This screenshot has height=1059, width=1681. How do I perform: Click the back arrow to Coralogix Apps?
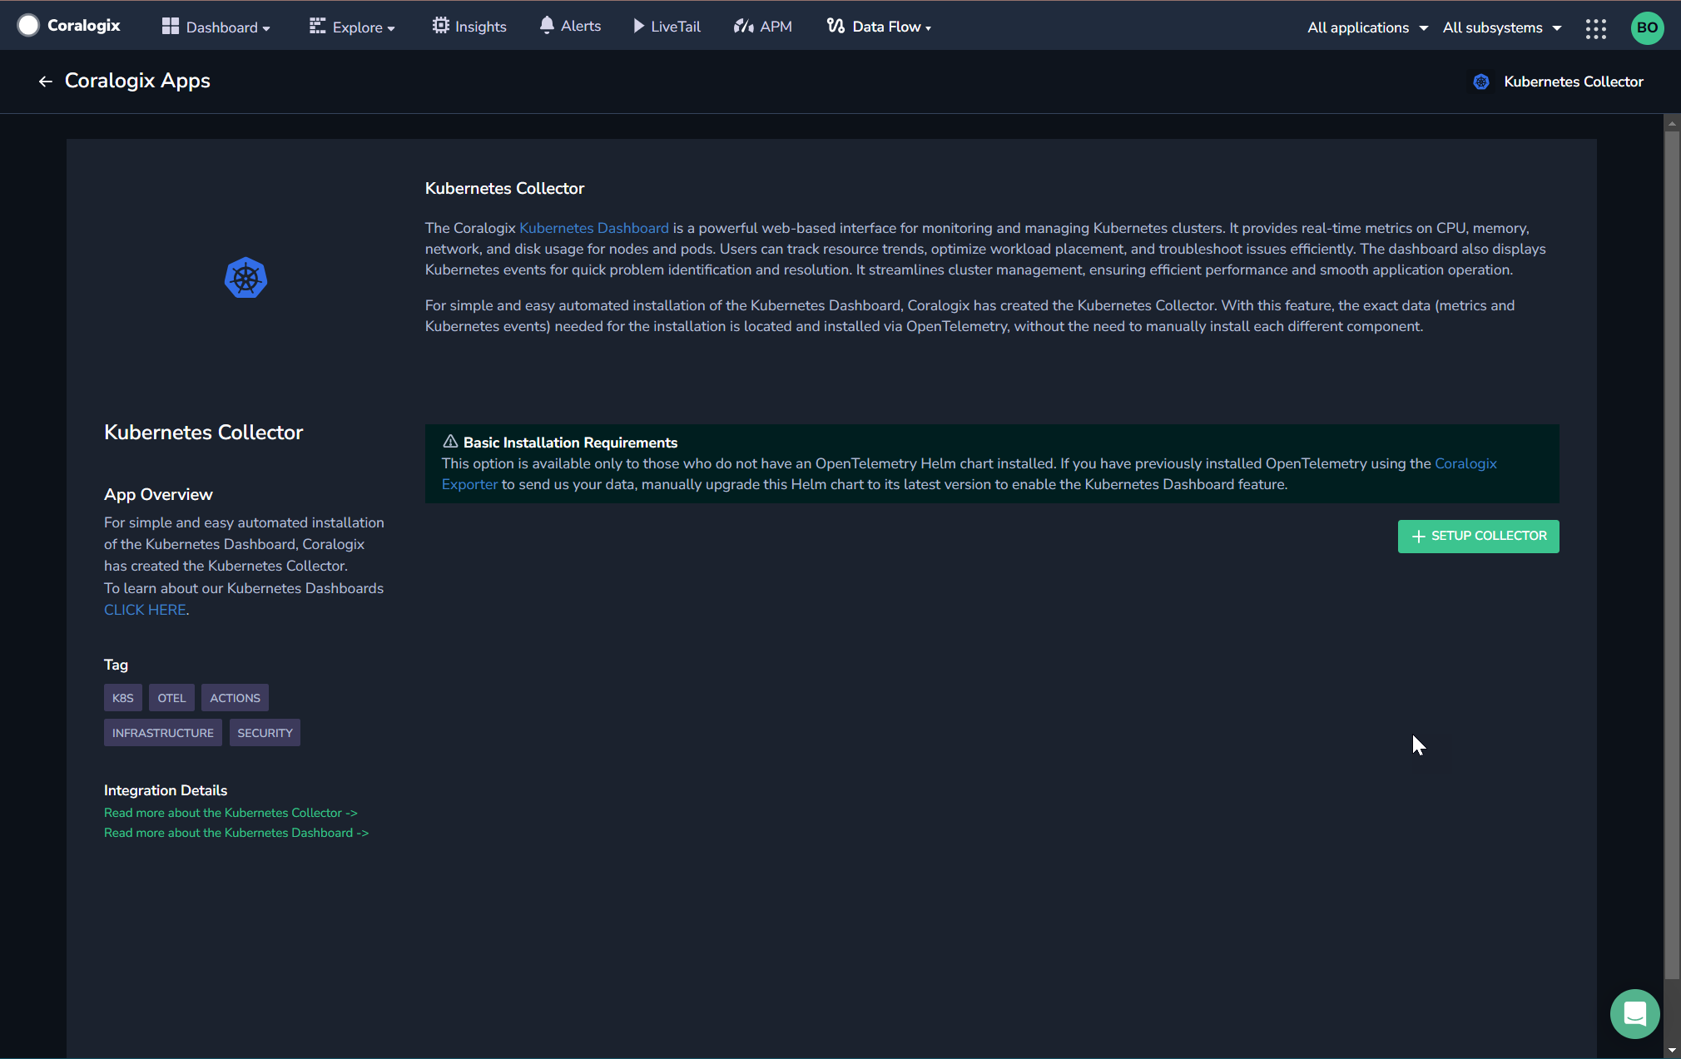point(46,82)
